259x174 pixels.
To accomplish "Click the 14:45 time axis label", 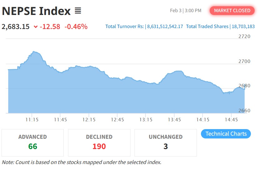I will tap(231, 120).
